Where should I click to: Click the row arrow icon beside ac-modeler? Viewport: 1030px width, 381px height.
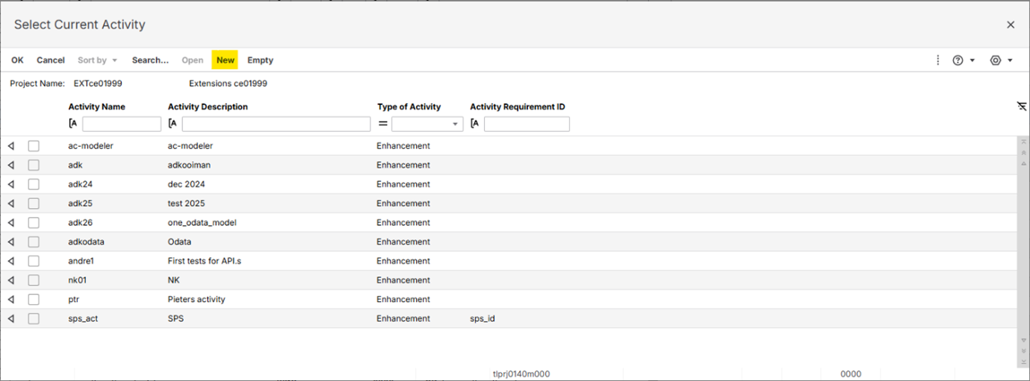pos(11,146)
